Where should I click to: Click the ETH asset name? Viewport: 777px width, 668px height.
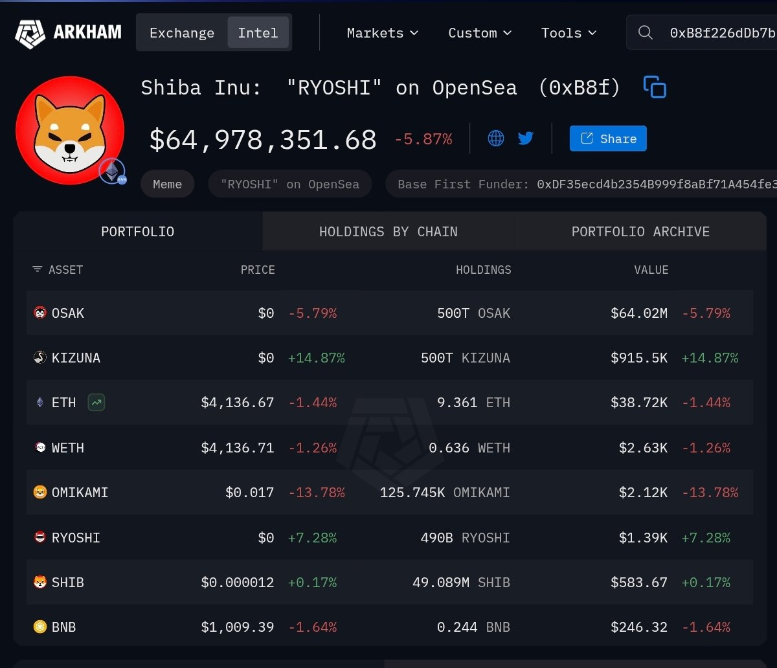(63, 403)
